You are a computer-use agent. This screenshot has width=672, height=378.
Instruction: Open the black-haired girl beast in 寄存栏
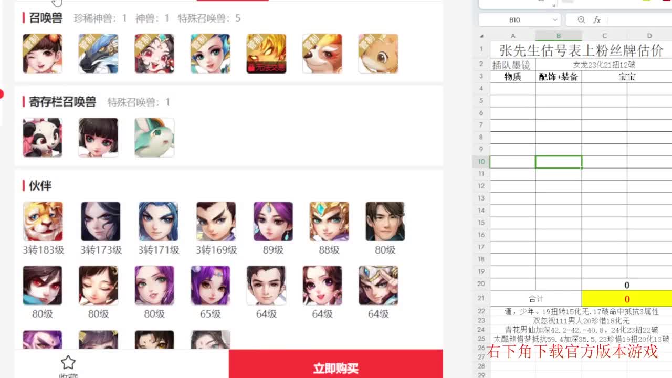pos(98,138)
